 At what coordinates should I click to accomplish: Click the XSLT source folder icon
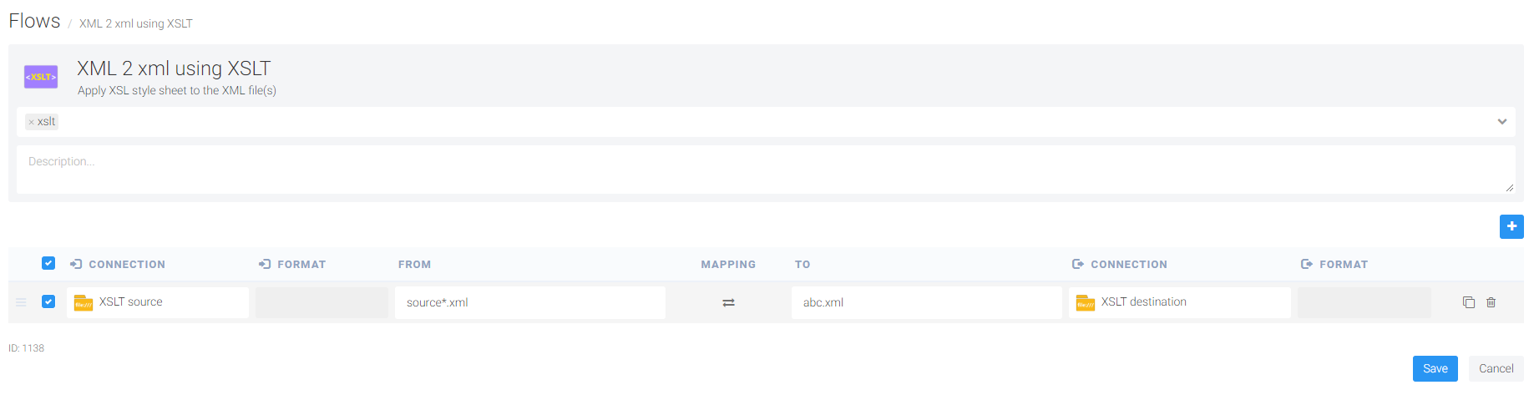coord(84,302)
